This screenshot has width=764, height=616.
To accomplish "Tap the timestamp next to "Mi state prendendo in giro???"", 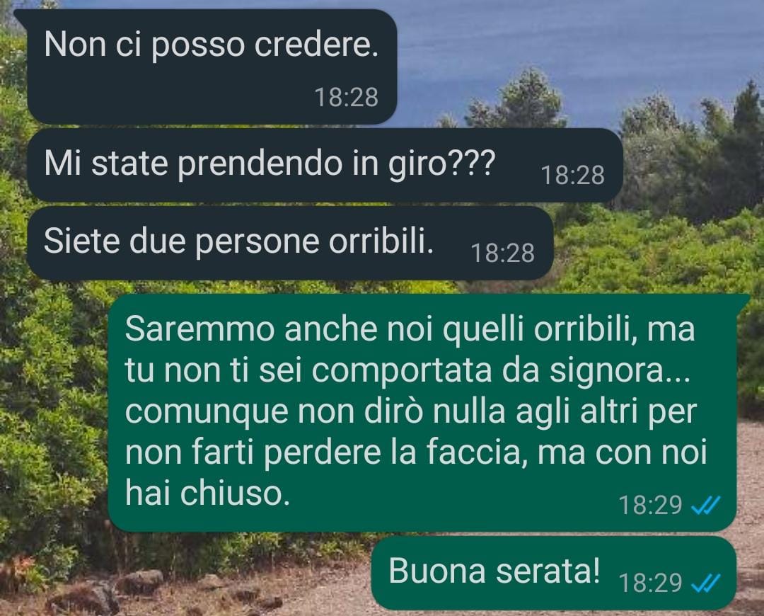I will coord(572,176).
